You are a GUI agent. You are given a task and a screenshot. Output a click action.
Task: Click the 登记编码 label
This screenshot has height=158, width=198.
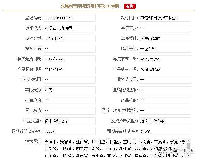34,18
